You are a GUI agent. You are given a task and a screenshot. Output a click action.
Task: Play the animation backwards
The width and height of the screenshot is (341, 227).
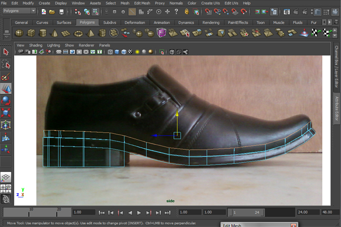(x=130, y=213)
